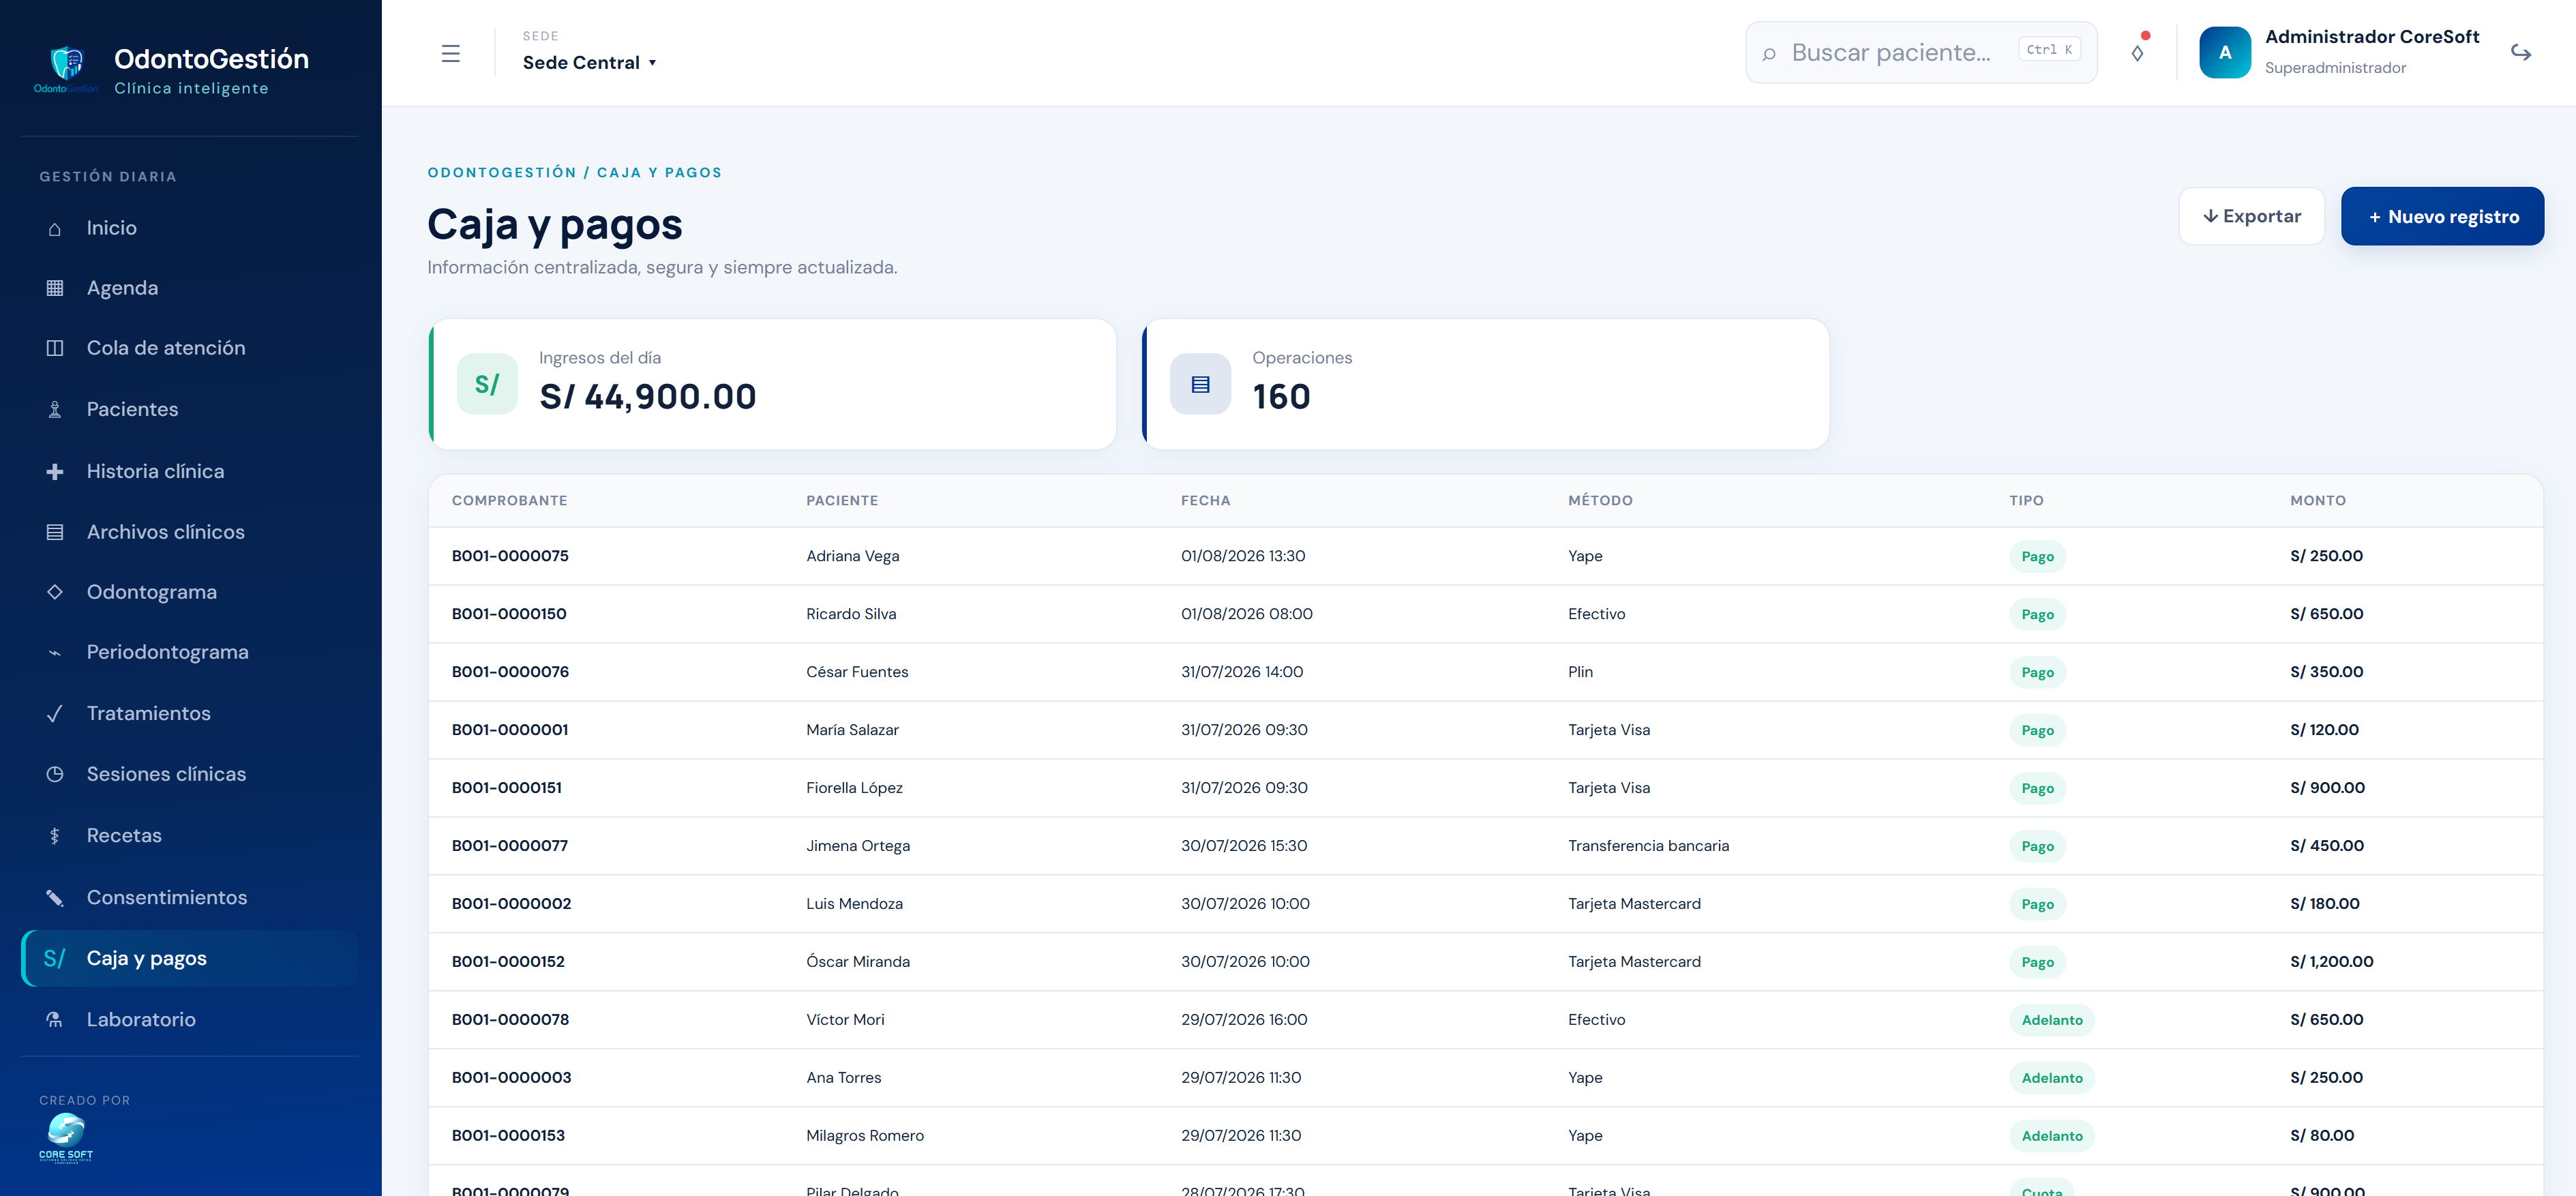Click the Operaciones 160 card

point(1486,384)
